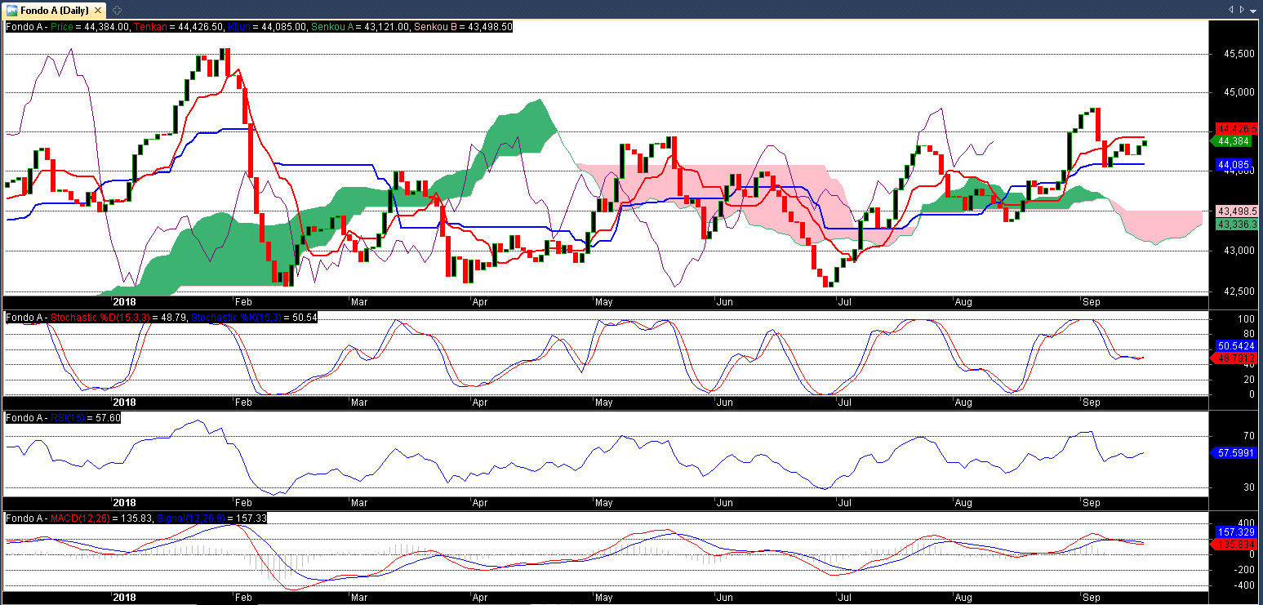
Task: Click the red 44,426.5 Tenkan axis marker
Action: pos(1236,129)
